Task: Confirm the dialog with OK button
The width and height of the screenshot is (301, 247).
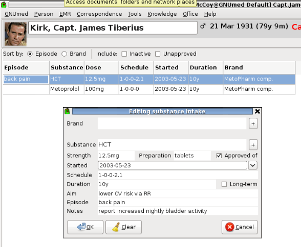Action: [85, 227]
